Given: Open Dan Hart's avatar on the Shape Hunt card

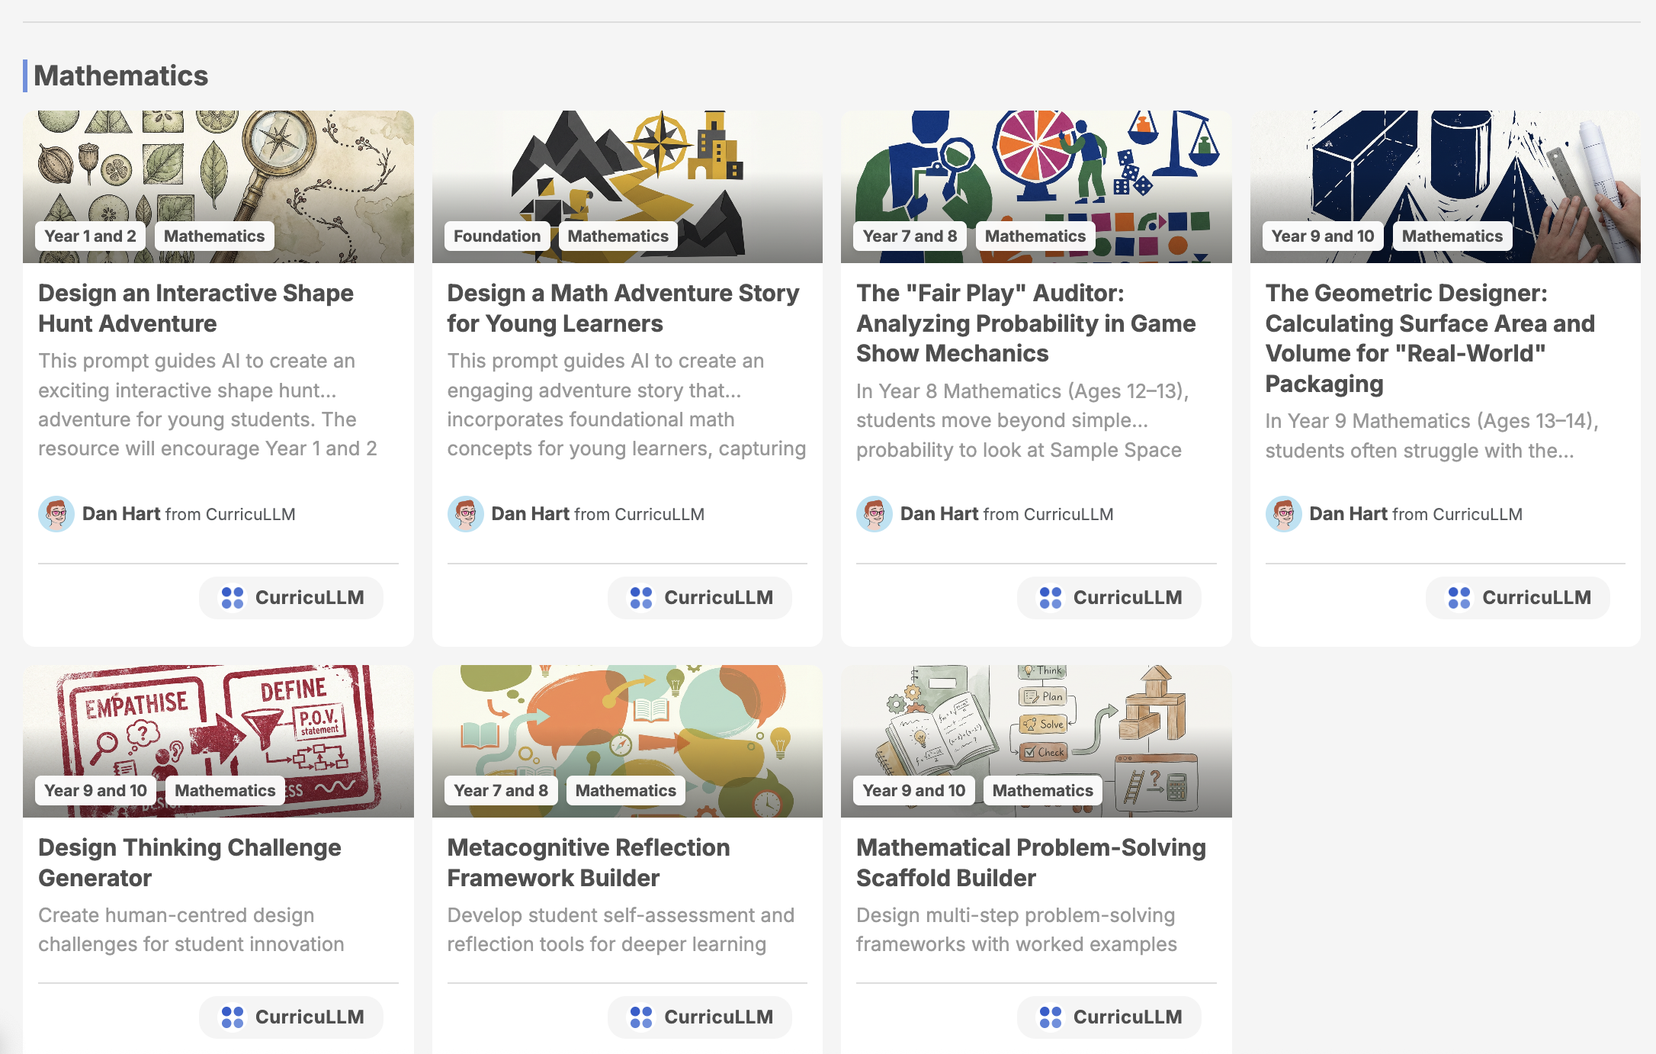Looking at the screenshot, I should pos(56,514).
